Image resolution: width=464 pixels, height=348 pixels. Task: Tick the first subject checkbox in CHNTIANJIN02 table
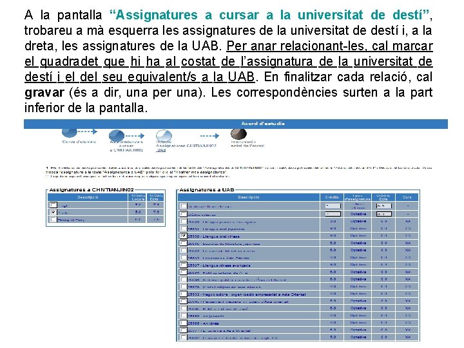(53, 205)
